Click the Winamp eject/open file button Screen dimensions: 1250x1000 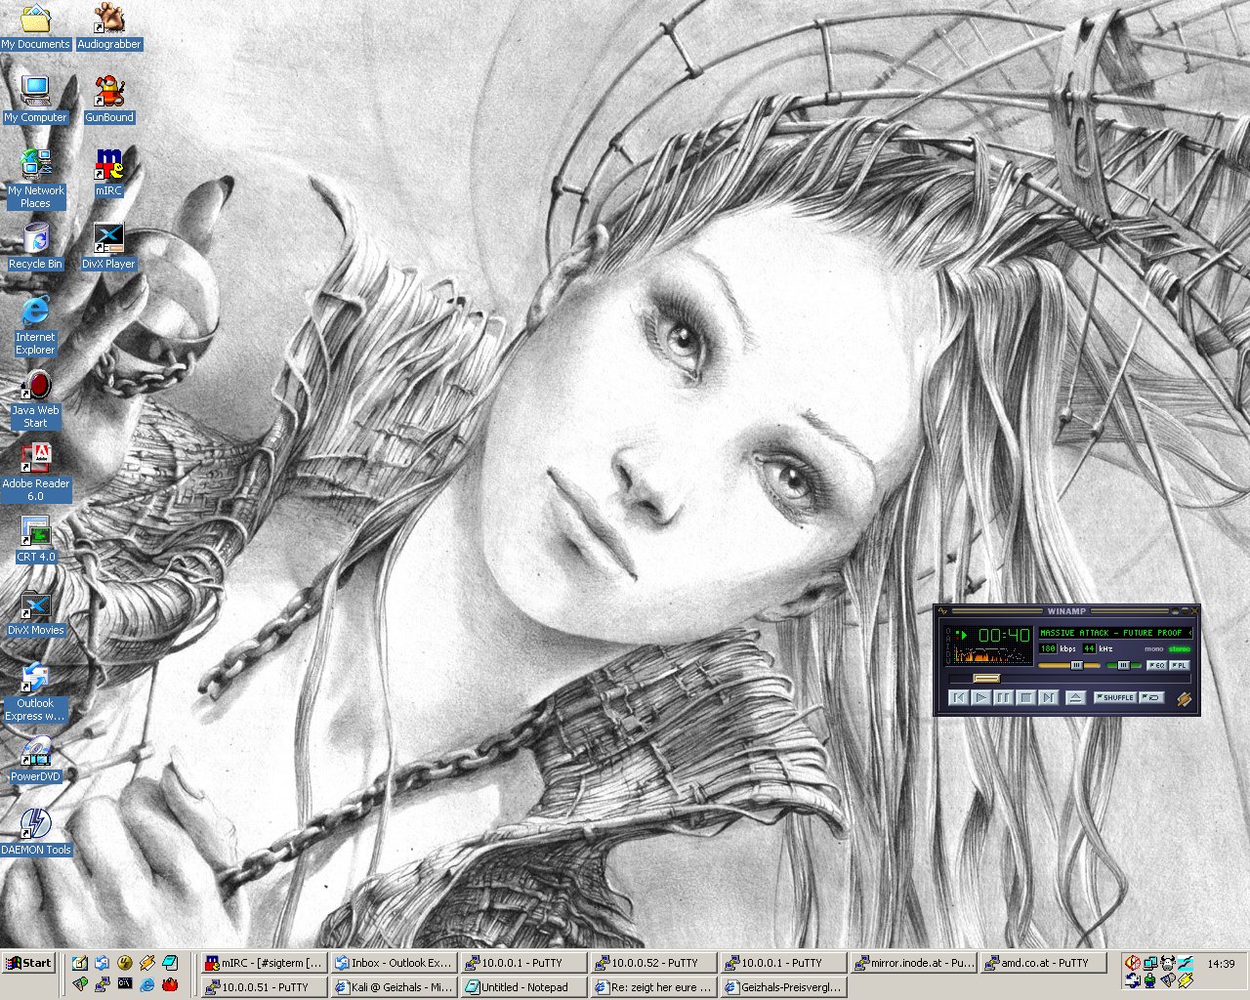pyautogui.click(x=1076, y=698)
